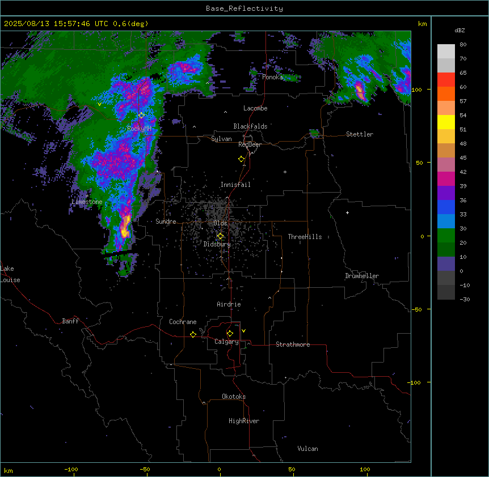Select the magenta 42 dBZ legend swatch

pyautogui.click(x=446, y=178)
